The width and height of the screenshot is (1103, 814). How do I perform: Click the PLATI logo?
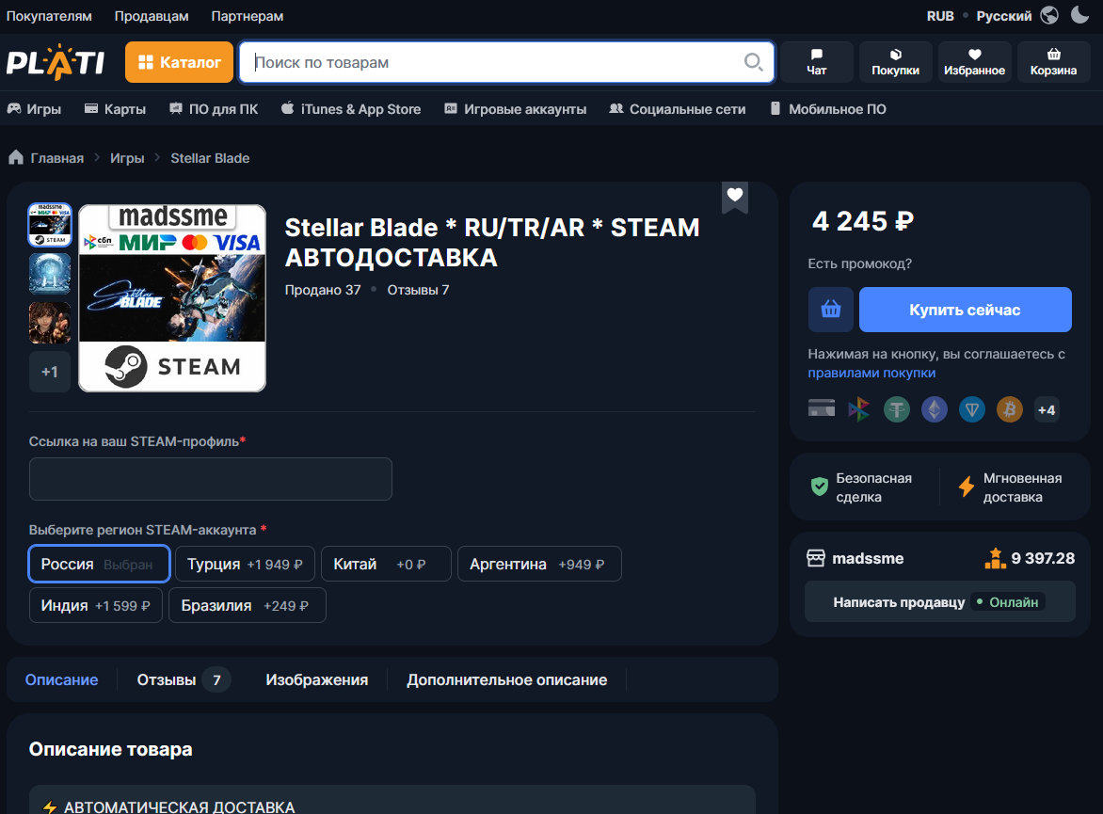56,62
